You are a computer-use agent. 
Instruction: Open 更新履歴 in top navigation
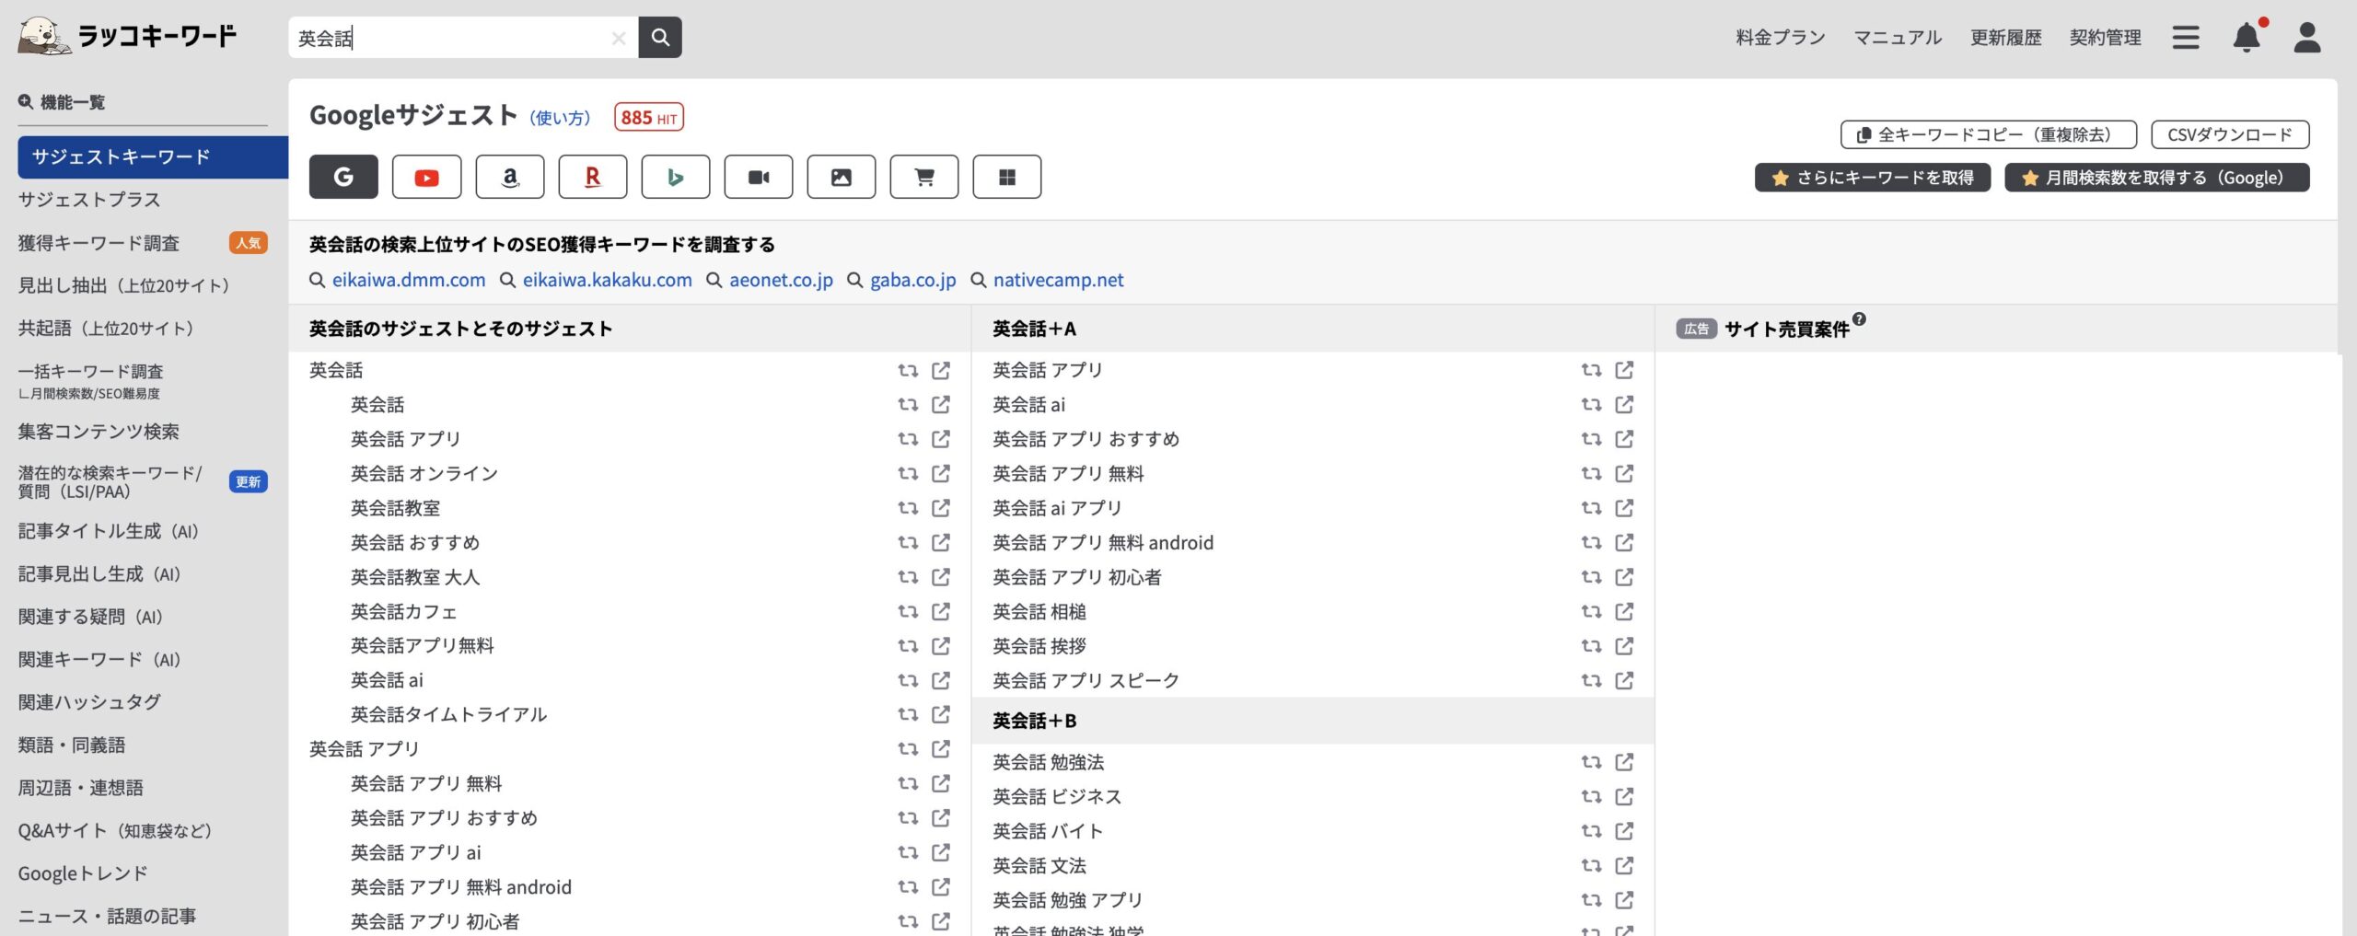(x=2005, y=37)
